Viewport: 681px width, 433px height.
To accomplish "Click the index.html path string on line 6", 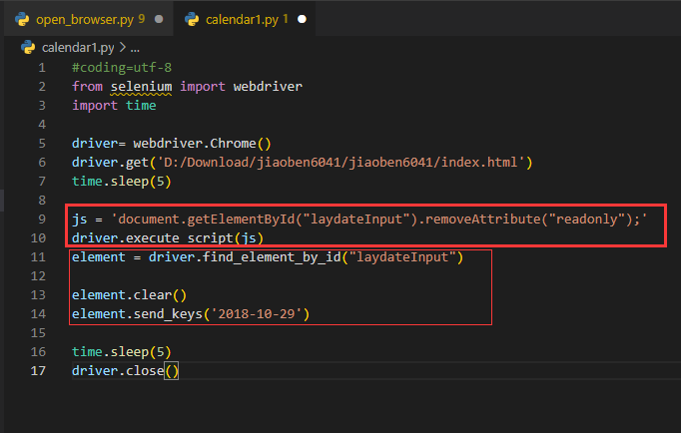I will pyautogui.click(x=340, y=163).
